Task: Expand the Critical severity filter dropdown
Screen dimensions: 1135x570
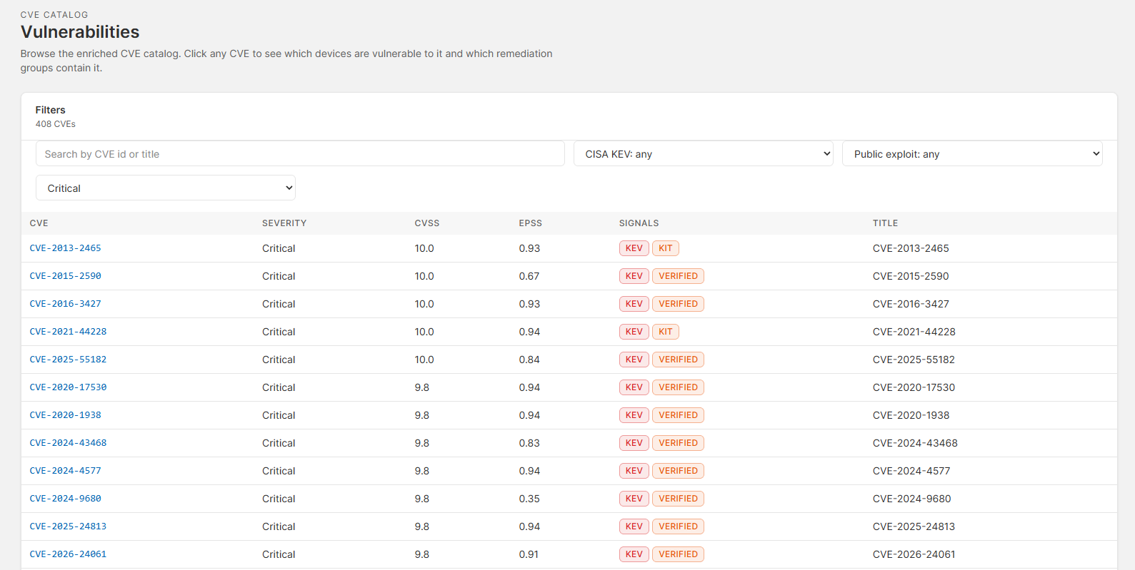Action: [x=166, y=188]
